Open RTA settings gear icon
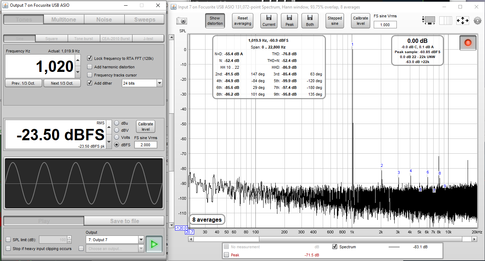This screenshot has width=485, height=261. coord(478,21)
